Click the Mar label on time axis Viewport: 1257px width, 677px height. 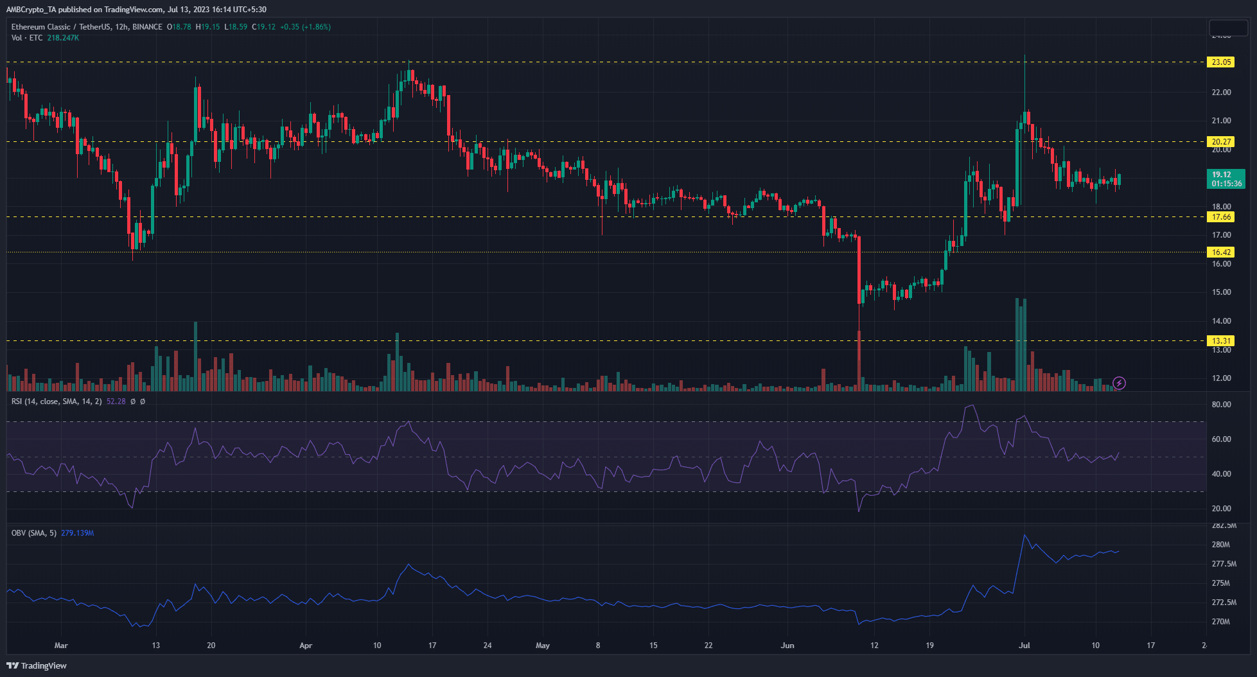pos(61,646)
